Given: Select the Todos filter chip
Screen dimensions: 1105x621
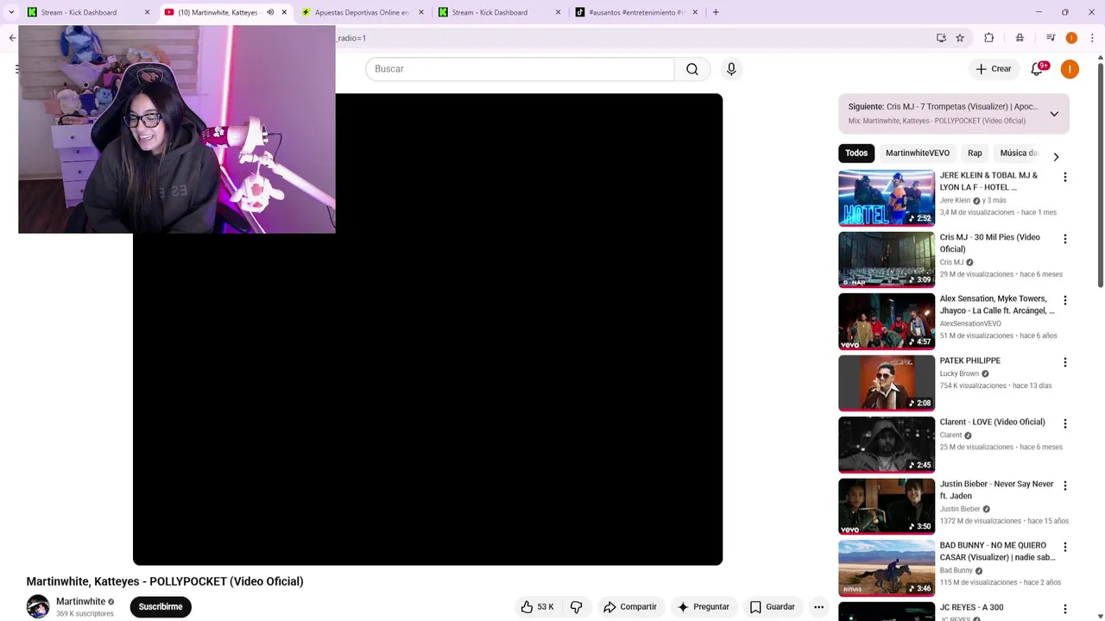Looking at the screenshot, I should point(856,154).
